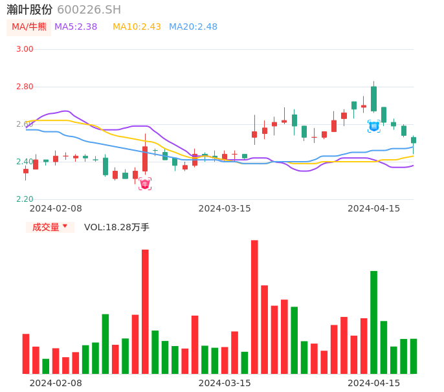This screenshot has height=392, width=444.
Task: Click the red bull marker icon
Action: (x=145, y=184)
